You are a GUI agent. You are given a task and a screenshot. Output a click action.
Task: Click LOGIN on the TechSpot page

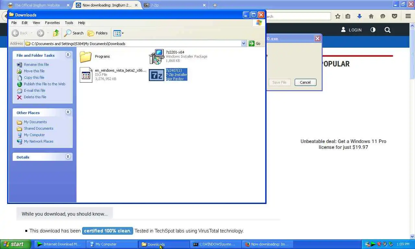click(351, 30)
